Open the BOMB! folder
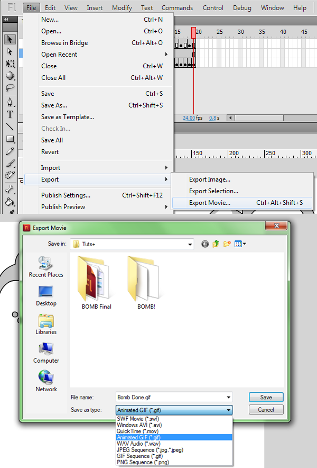Viewport: 317px width, 468px height. coord(146,283)
